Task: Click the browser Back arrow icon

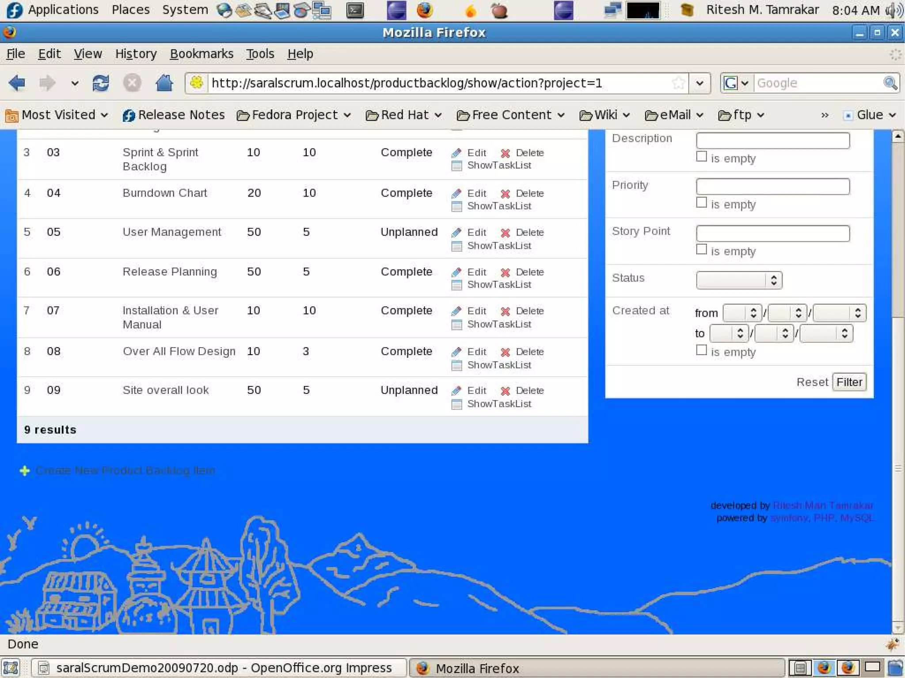Action: pos(17,83)
